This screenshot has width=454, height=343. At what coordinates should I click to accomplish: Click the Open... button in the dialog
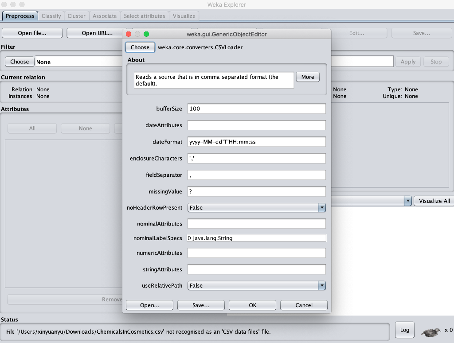pyautogui.click(x=149, y=305)
